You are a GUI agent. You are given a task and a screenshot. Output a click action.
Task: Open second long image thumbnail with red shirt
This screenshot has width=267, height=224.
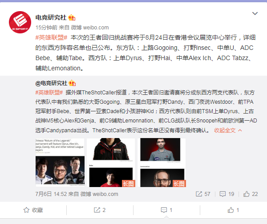click(x=111, y=163)
